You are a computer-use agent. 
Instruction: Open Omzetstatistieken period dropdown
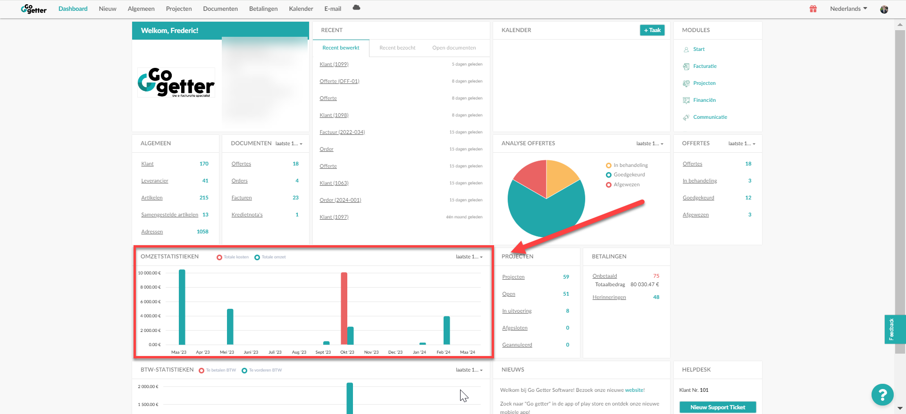point(470,257)
